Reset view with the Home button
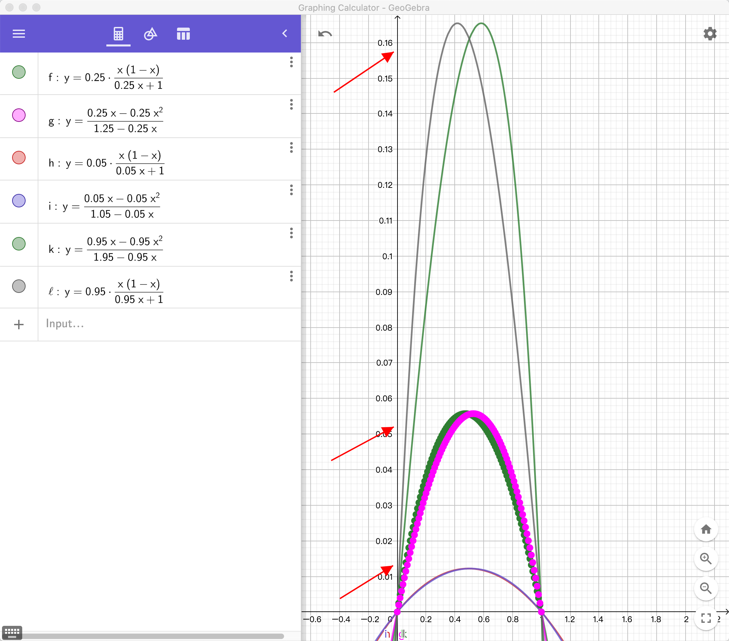Screen dimensions: 729x641 (x=706, y=529)
